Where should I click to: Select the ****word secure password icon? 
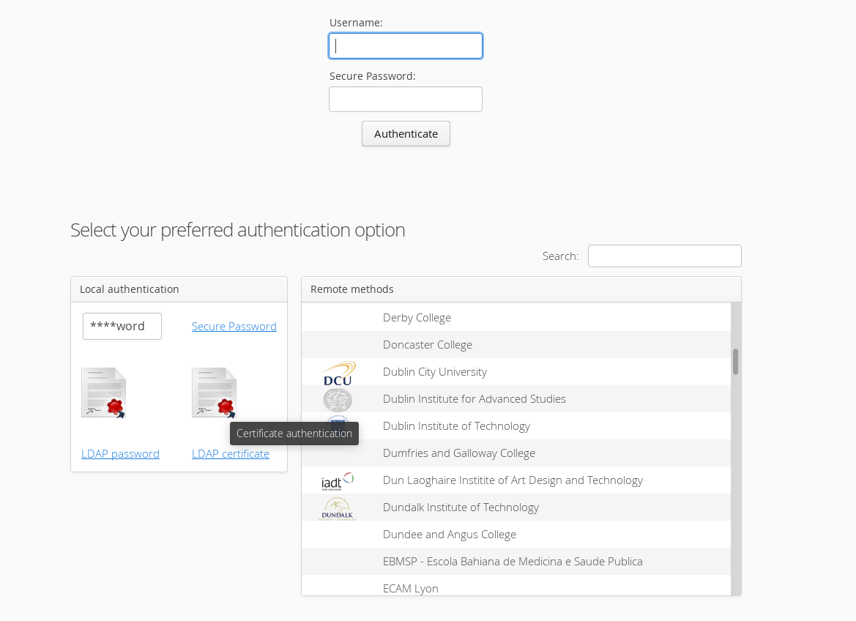coord(122,326)
